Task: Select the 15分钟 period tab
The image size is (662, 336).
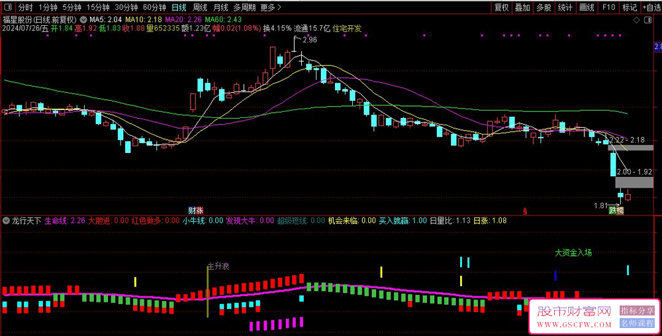Action: [x=98, y=7]
